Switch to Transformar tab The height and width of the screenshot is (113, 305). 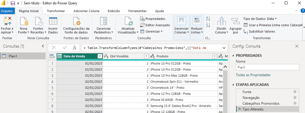[x=56, y=11]
